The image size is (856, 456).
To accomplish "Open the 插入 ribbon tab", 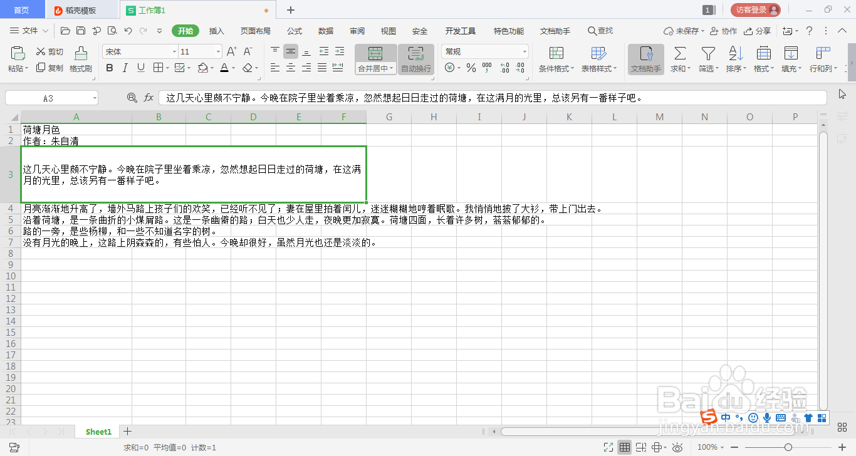I will 216,31.
